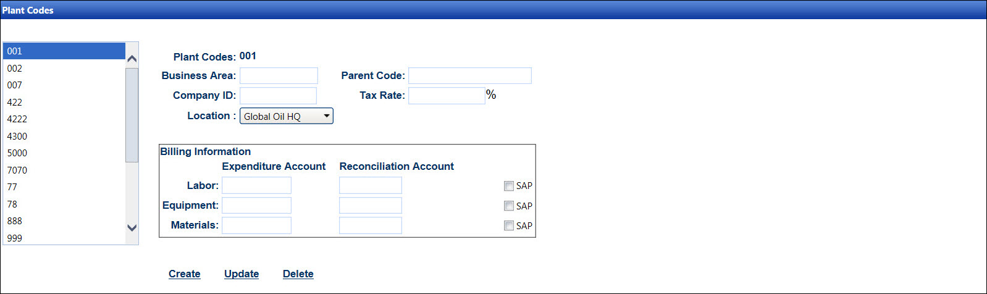The width and height of the screenshot is (987, 294).
Task: Click the Update link
Action: point(241,274)
